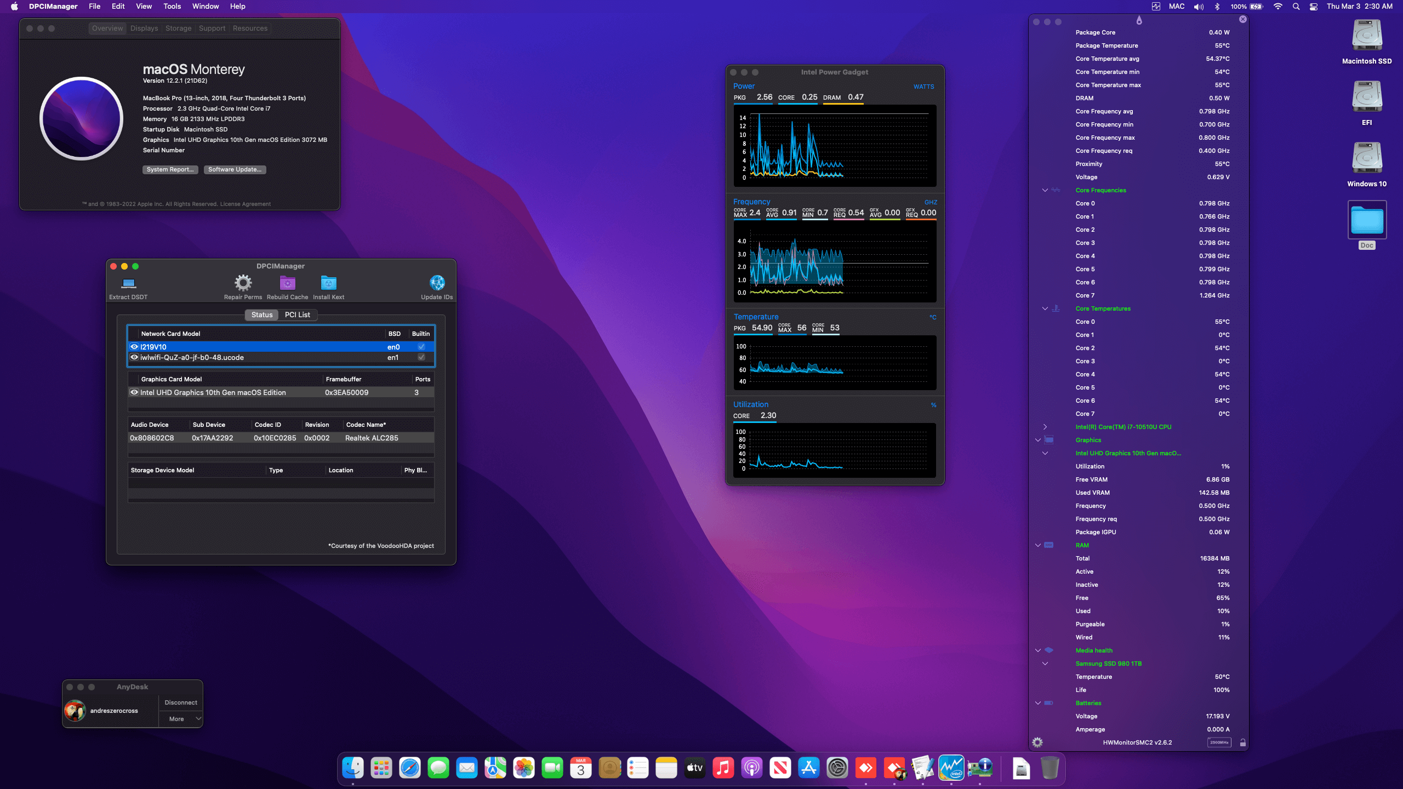Click the Update IDs globe icon
1403x789 pixels.
(437, 283)
